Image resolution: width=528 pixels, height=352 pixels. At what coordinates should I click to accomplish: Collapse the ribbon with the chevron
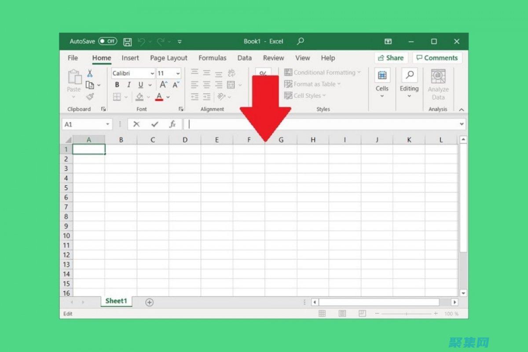coord(461,110)
